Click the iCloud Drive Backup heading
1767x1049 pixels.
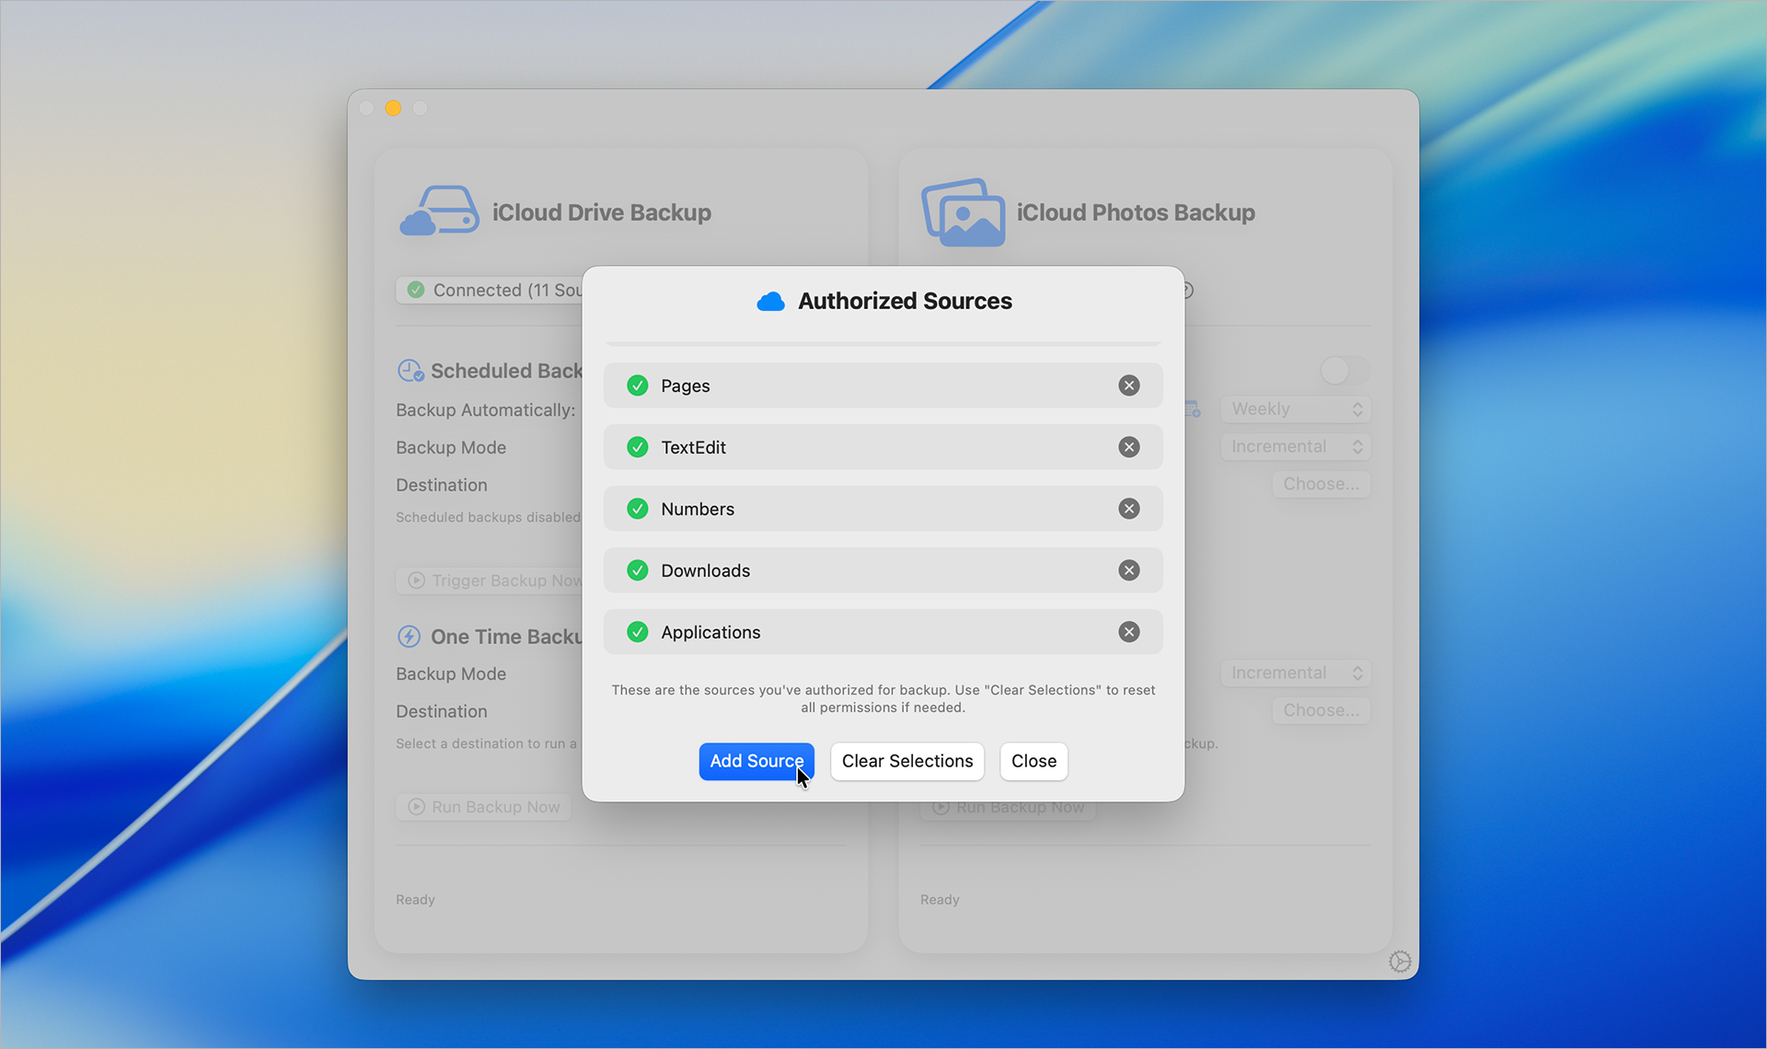(602, 213)
